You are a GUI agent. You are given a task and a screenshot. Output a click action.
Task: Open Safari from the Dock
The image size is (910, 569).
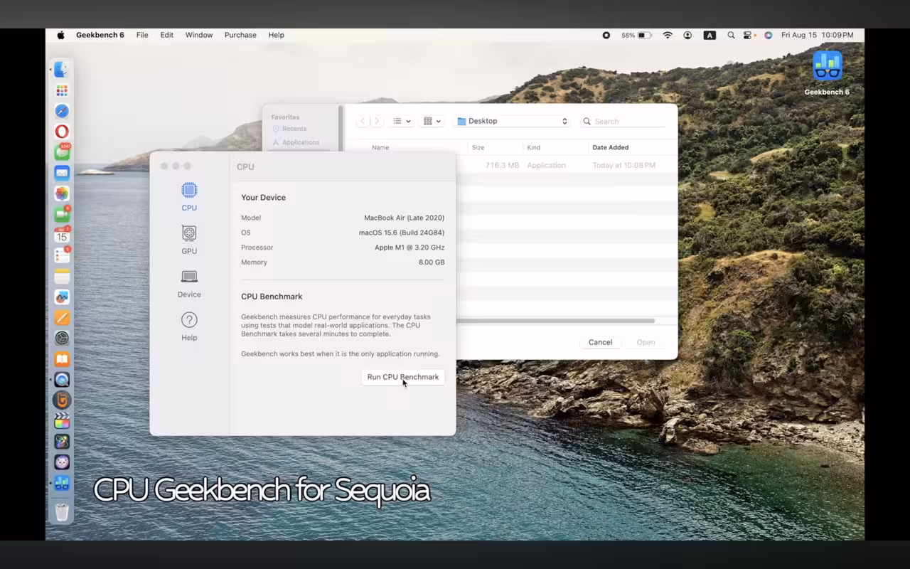pyautogui.click(x=62, y=111)
